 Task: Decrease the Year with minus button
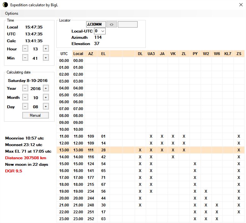(x=25, y=89)
